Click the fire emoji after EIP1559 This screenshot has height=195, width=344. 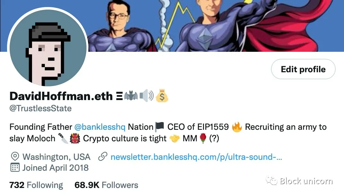tap(237, 127)
